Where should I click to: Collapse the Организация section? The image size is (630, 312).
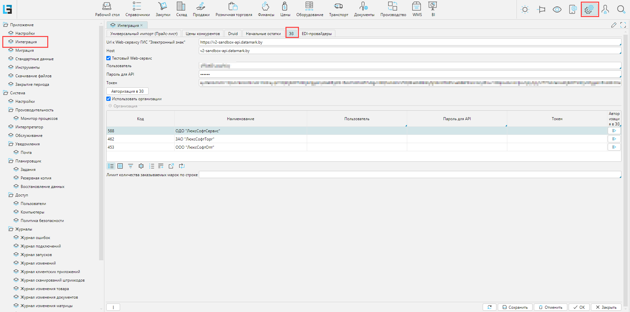pyautogui.click(x=110, y=106)
